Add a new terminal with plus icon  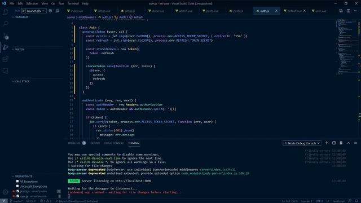point(327,143)
